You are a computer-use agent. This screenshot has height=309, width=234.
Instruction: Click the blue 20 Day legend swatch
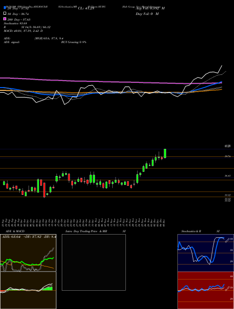pos(5,8)
